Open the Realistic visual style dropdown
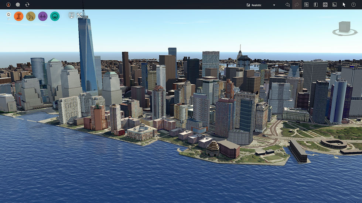This screenshot has width=362, height=203. (x=261, y=5)
